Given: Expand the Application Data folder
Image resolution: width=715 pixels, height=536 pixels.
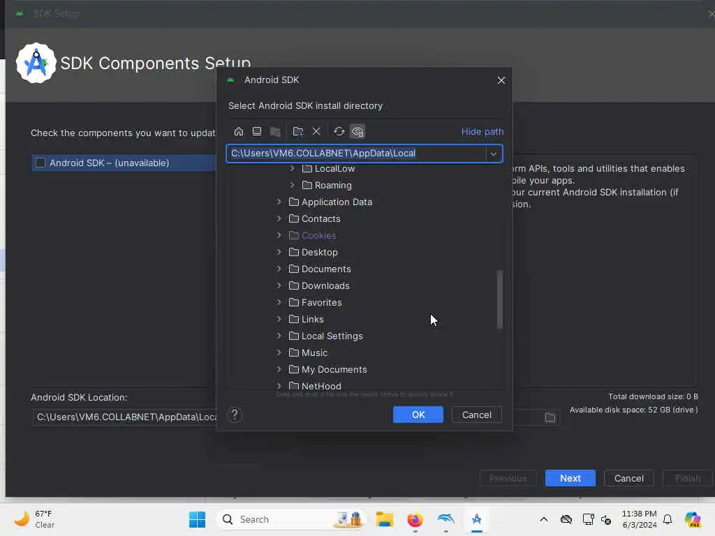Looking at the screenshot, I should tap(279, 202).
